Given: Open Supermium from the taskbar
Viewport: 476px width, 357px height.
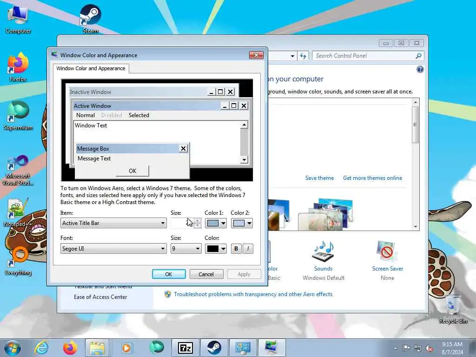Looking at the screenshot, I should 156,348.
